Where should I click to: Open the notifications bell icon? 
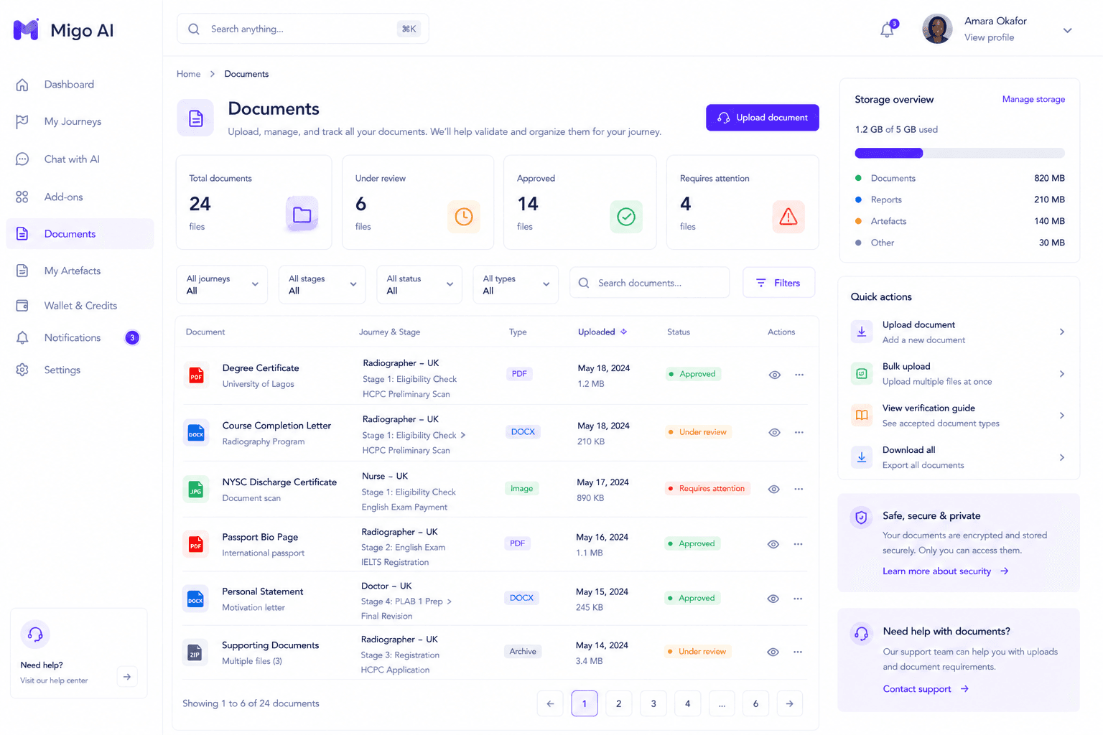pos(888,29)
